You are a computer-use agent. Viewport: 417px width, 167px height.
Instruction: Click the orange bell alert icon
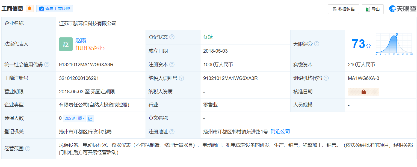[30, 8]
